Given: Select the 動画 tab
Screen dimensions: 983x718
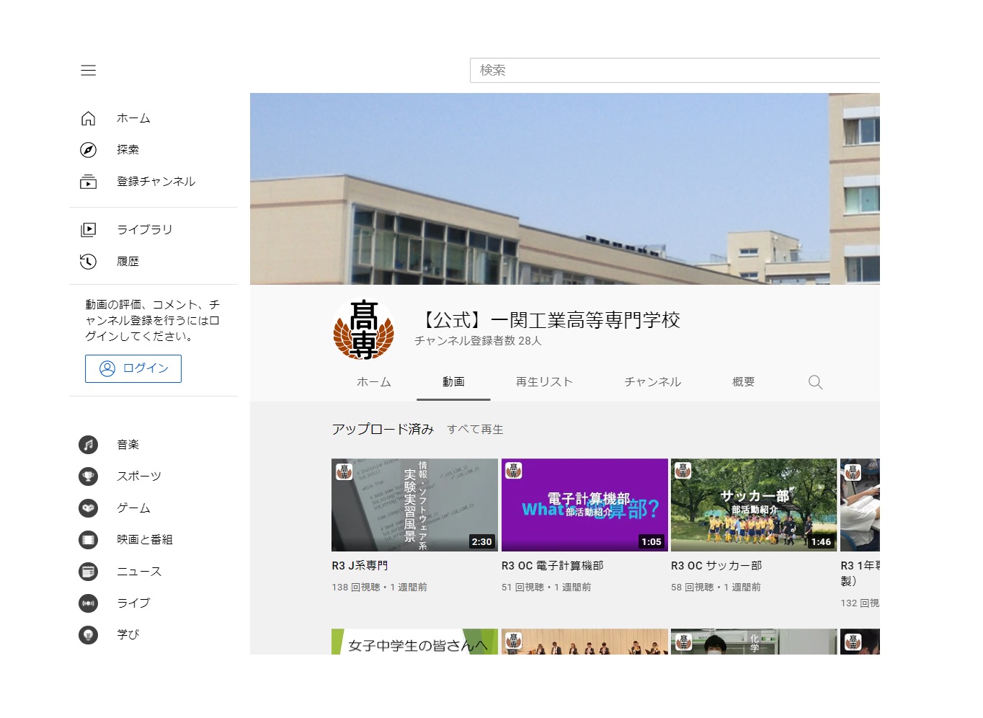Looking at the screenshot, I should click(x=453, y=382).
